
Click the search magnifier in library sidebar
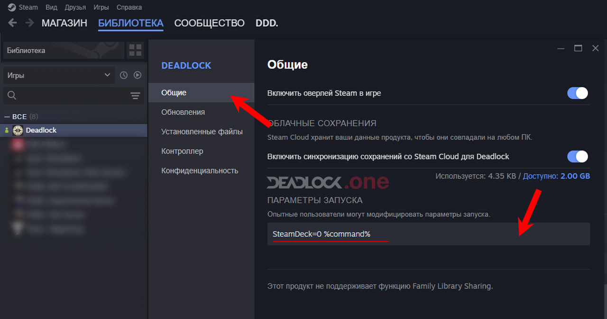point(11,95)
